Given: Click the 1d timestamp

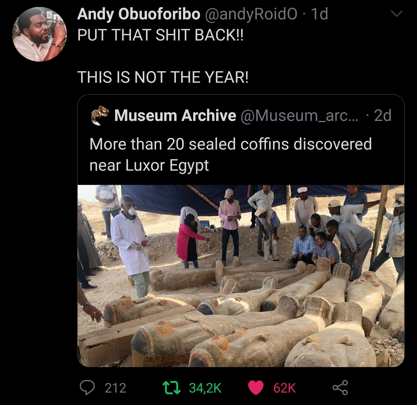Looking at the screenshot, I should pyautogui.click(x=319, y=14).
